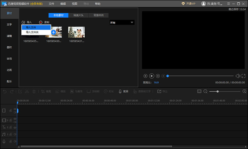Split clip with the scissors icon
Viewport: 248px width, 149px height.
(27, 91)
